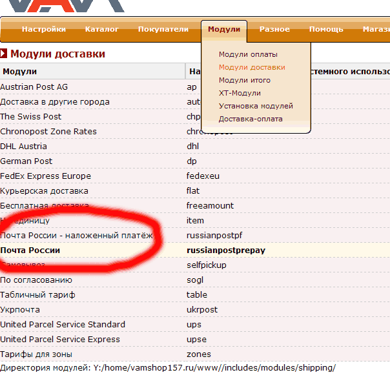Click Установка модулей menu entry
Image resolution: width=390 pixels, height=388 pixels.
[256, 106]
